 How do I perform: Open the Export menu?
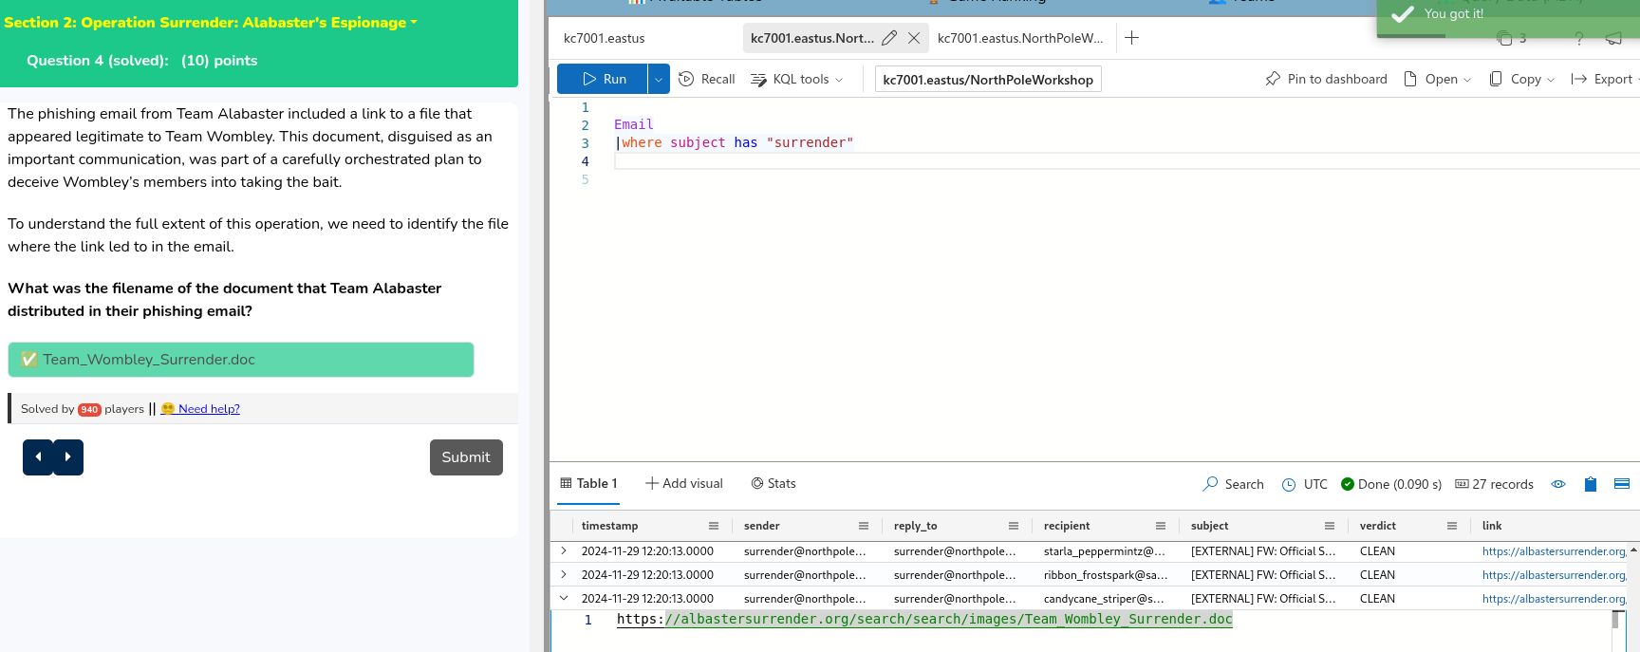[x=1602, y=79]
